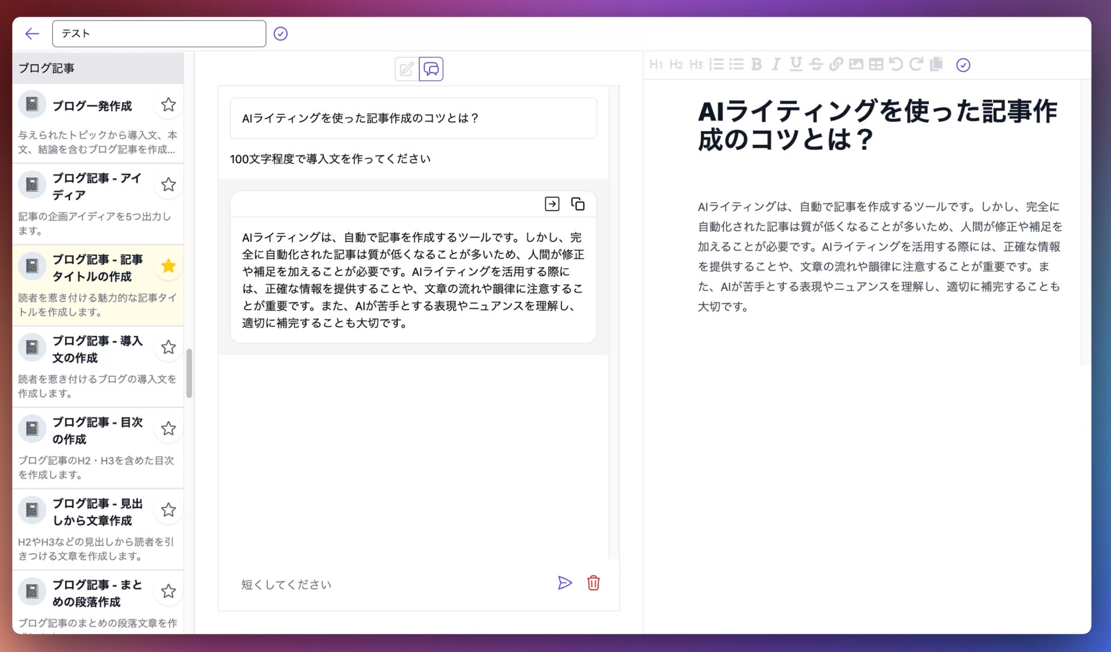Switch to the edit form mode tab

coord(406,69)
